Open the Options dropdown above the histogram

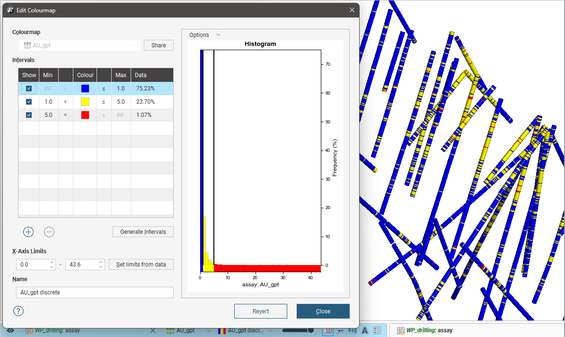coord(204,35)
